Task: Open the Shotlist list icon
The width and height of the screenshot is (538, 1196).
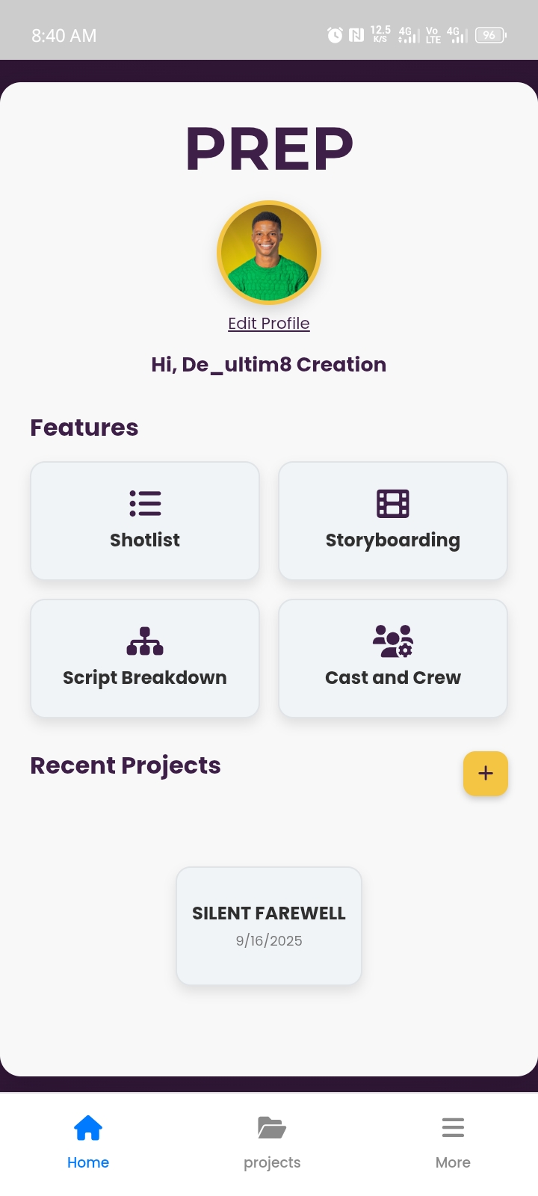Action: pos(145,503)
